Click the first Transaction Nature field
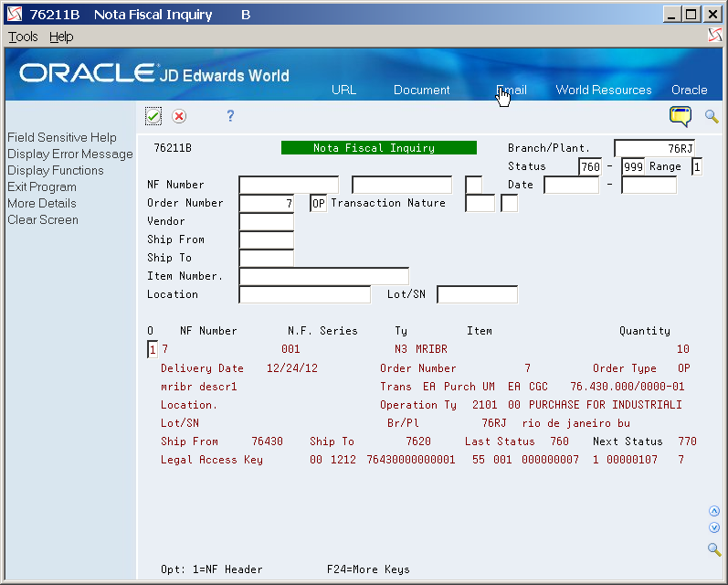This screenshot has width=728, height=585. (480, 203)
